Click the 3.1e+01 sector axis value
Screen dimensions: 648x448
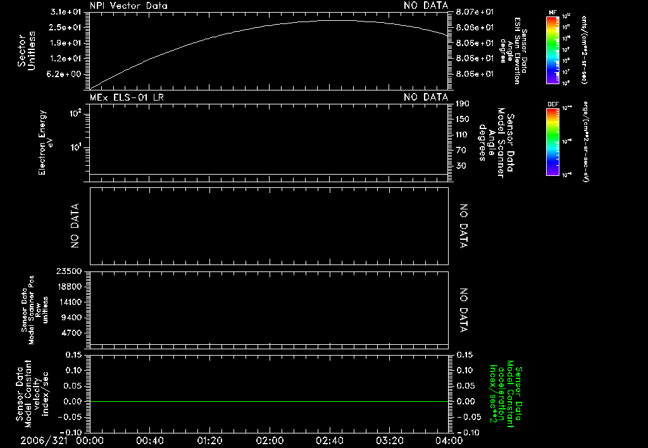pos(66,12)
